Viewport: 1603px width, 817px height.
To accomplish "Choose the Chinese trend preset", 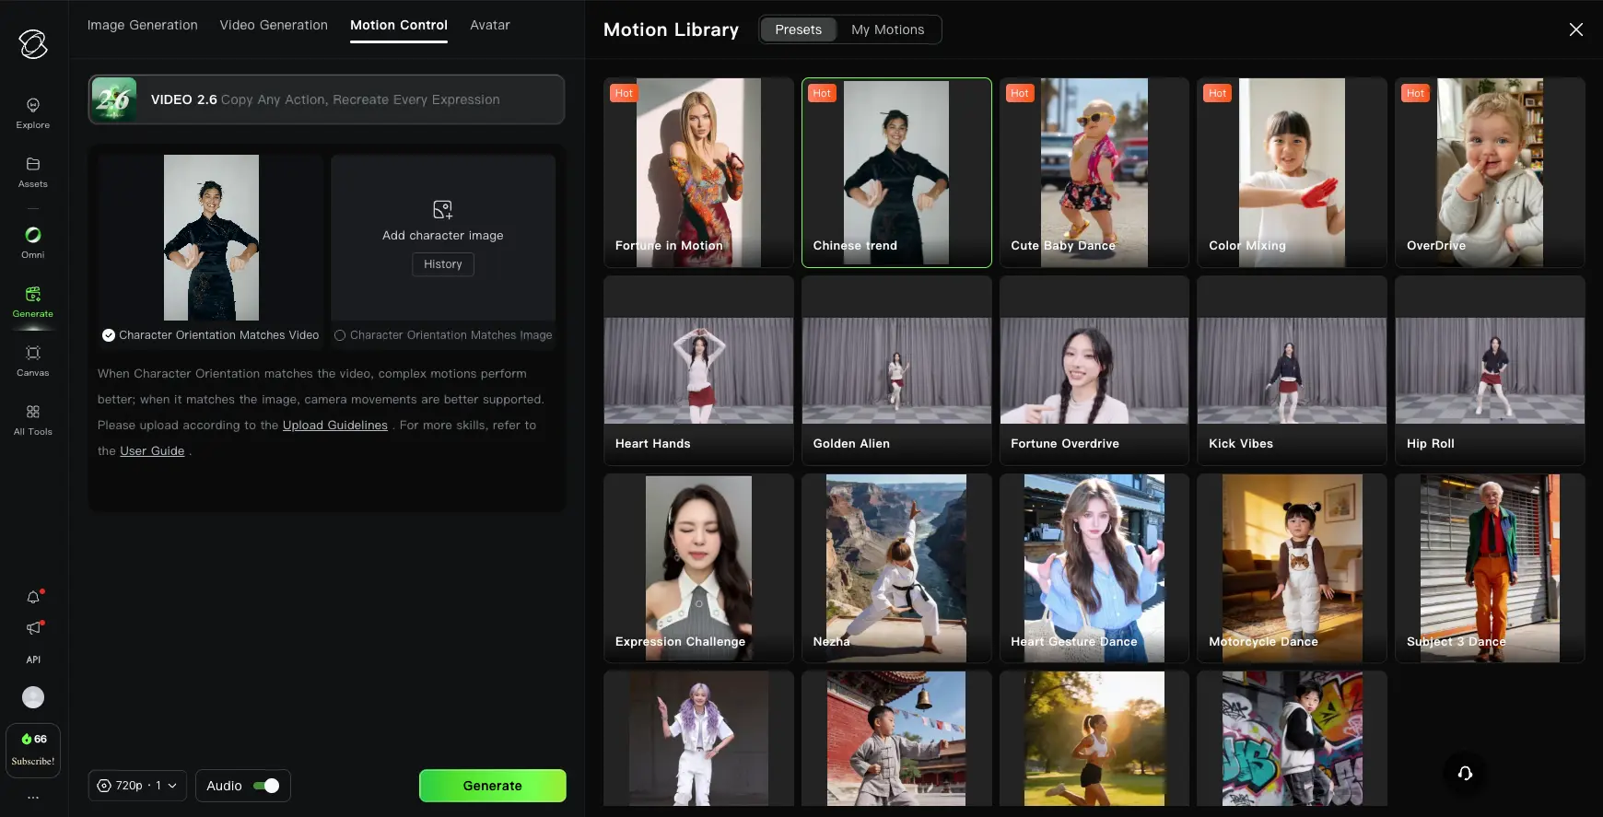I will pyautogui.click(x=896, y=172).
